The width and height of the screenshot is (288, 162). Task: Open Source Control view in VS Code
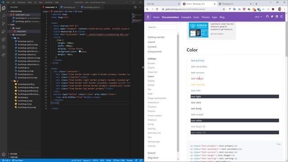click(x=4, y=24)
